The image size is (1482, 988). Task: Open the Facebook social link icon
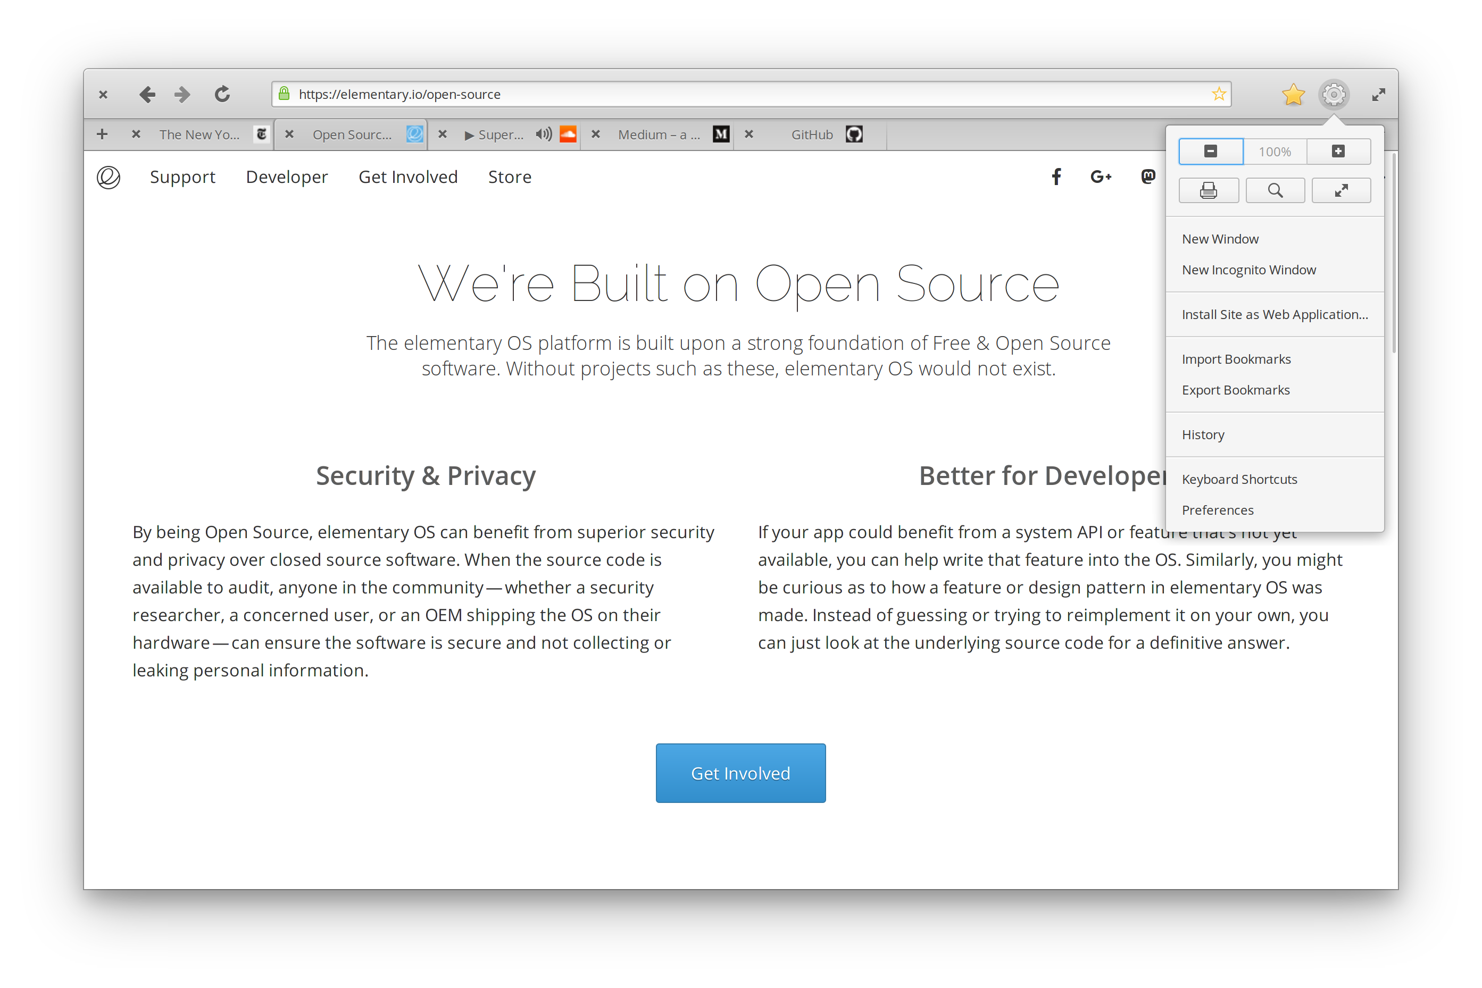click(x=1056, y=177)
